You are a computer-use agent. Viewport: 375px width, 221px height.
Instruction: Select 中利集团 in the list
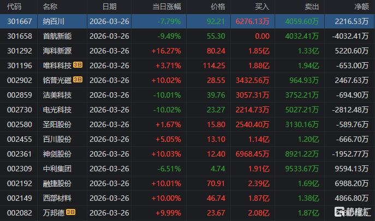[57, 169]
